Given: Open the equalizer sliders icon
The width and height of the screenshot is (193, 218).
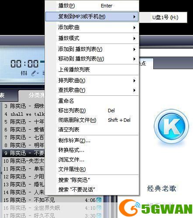Looking at the screenshot, I should [24, 73].
